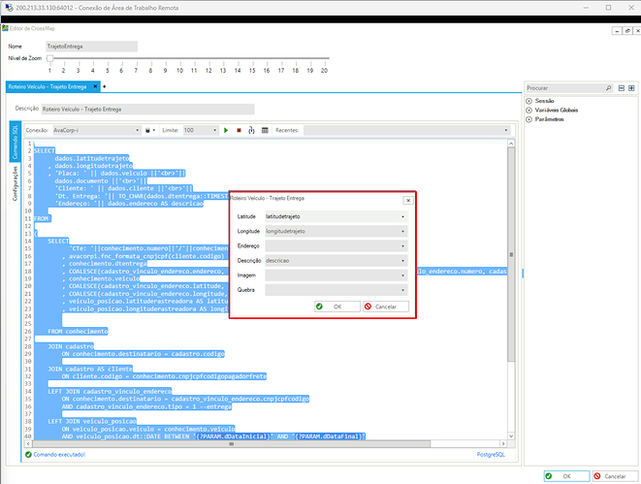Confirm dialog with the OK button
641x484 pixels.
(x=332, y=307)
